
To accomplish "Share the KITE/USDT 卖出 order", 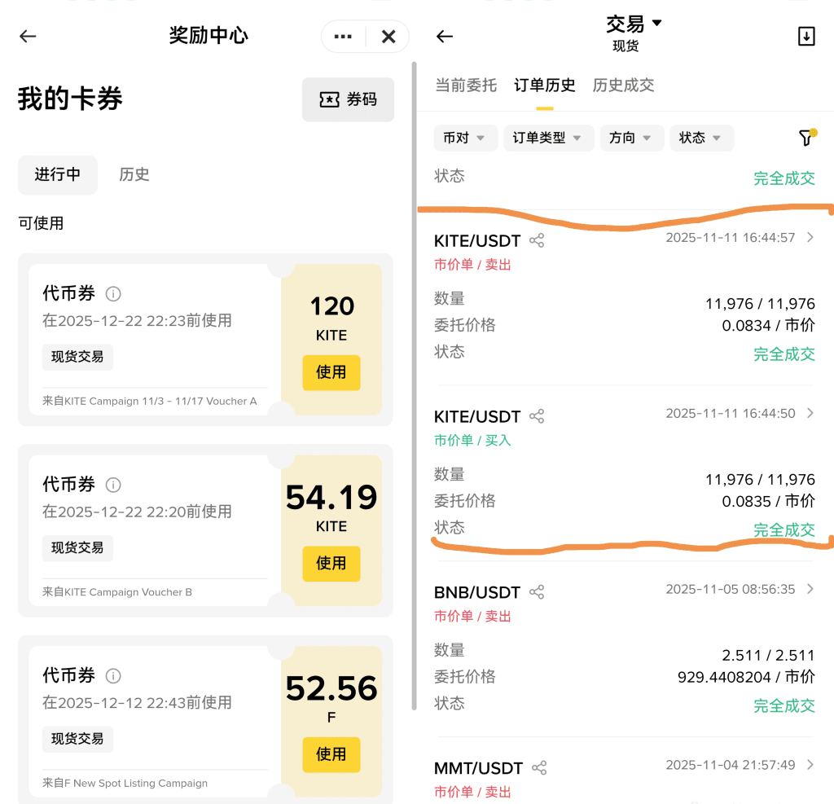I will [x=537, y=240].
